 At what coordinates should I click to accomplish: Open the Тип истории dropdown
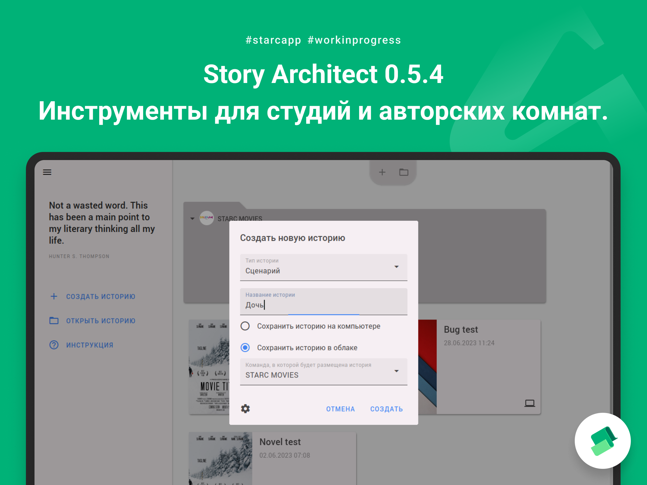coord(323,267)
